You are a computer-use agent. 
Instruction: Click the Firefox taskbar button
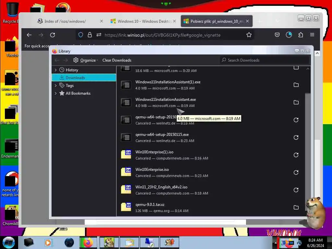pos(88,243)
